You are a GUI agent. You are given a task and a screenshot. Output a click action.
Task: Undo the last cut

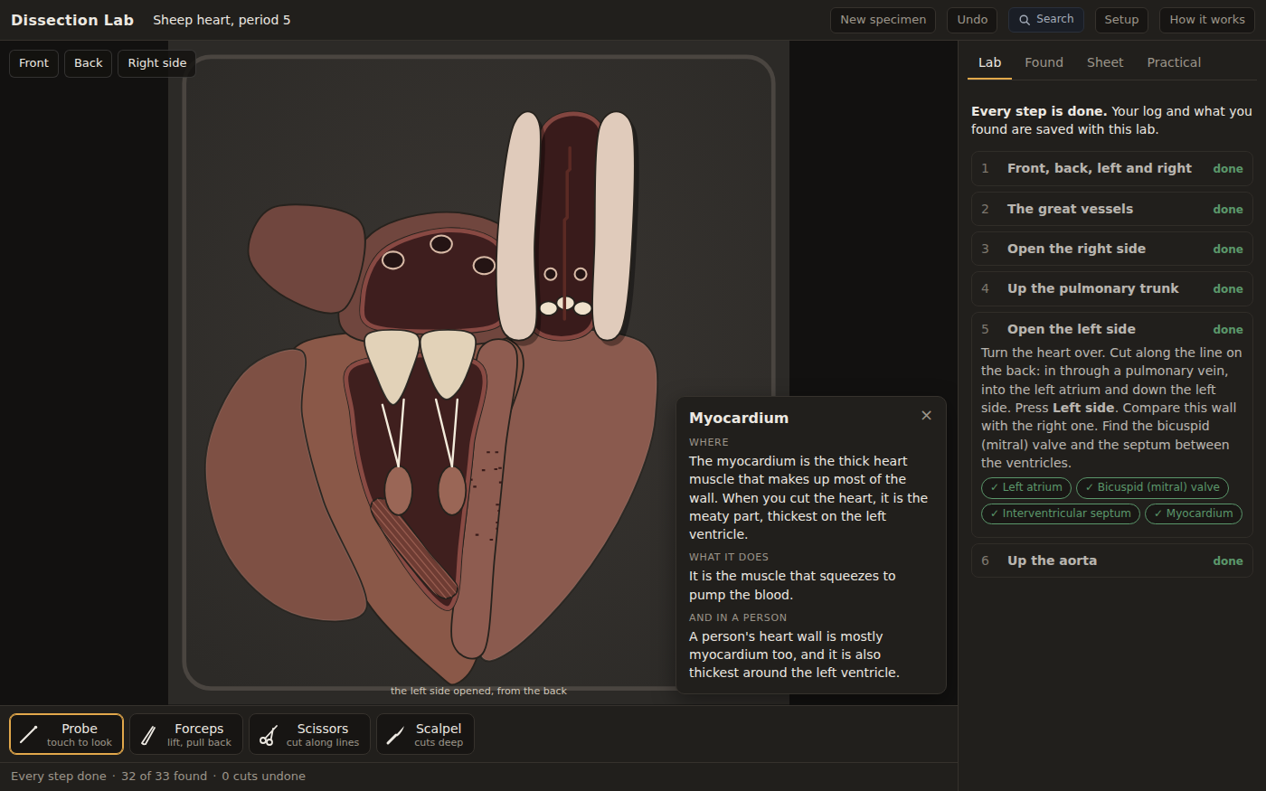(x=972, y=20)
